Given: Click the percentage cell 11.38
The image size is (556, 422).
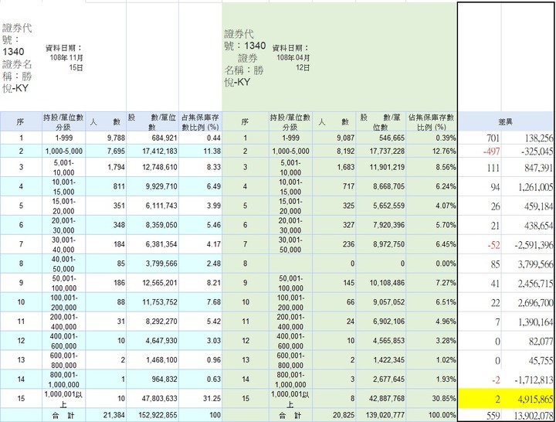Looking at the screenshot, I should [x=200, y=151].
